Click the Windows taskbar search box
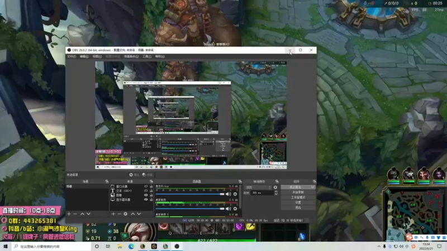 51,246
